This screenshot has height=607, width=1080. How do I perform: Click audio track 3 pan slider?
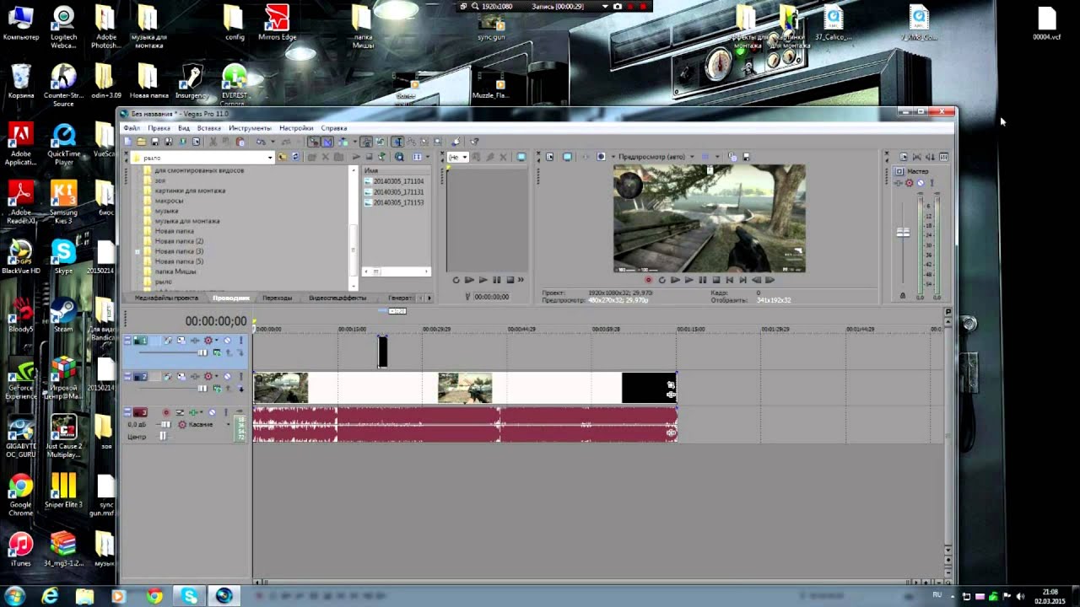point(163,436)
